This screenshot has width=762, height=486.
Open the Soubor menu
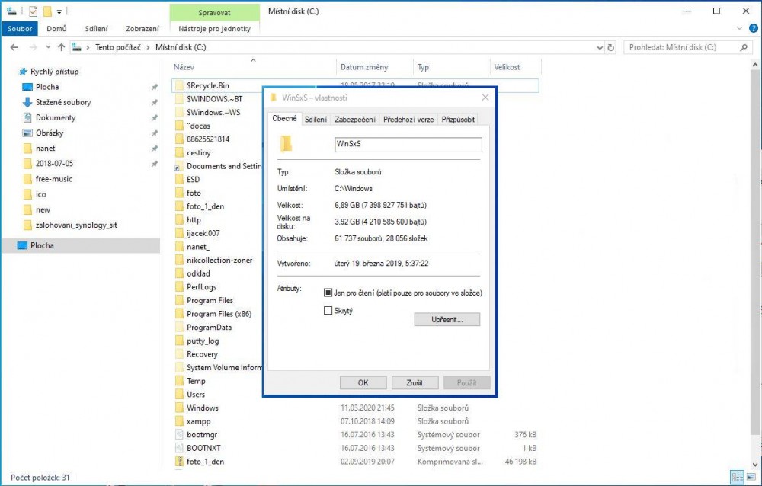[20, 29]
